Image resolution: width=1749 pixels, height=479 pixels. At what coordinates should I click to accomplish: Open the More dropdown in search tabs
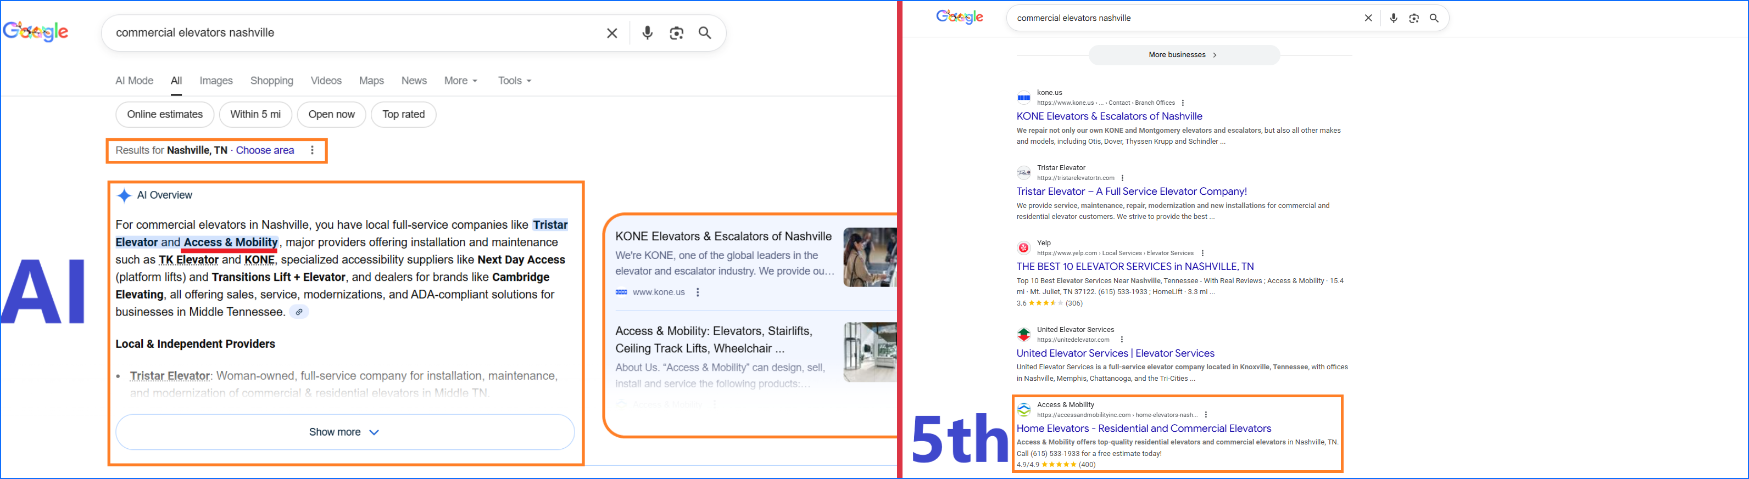(x=461, y=81)
